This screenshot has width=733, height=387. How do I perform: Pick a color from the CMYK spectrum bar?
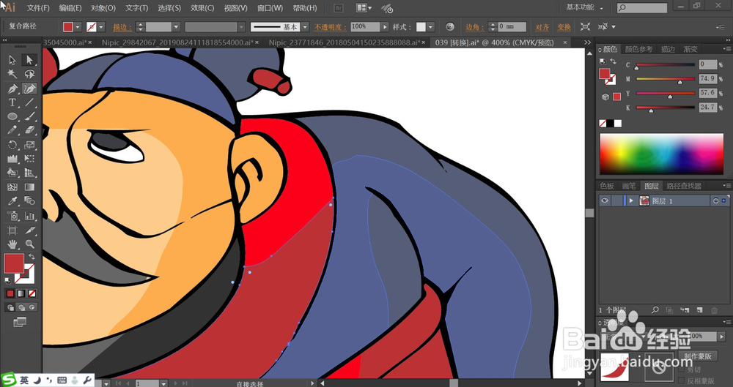coord(661,154)
